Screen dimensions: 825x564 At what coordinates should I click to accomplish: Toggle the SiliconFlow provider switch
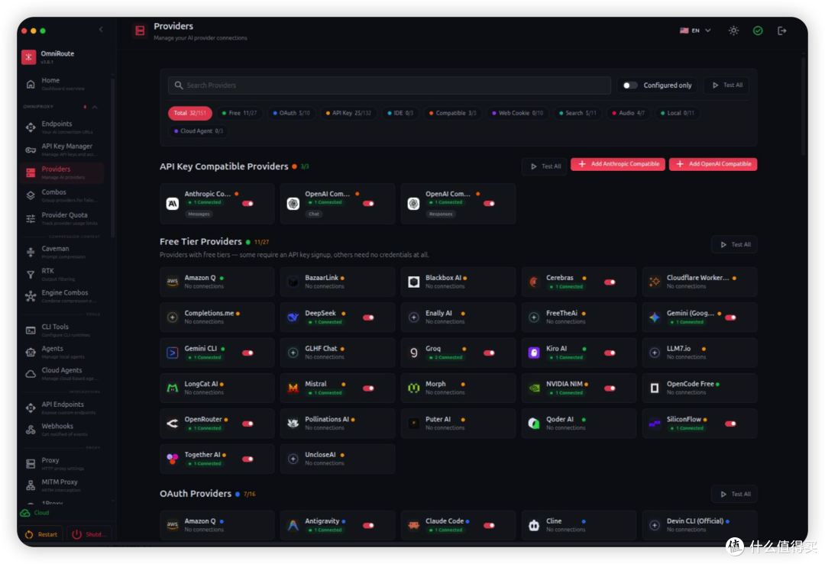click(x=730, y=424)
